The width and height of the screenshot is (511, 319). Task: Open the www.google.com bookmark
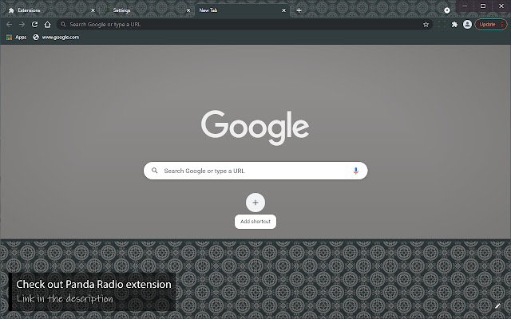[x=56, y=37]
